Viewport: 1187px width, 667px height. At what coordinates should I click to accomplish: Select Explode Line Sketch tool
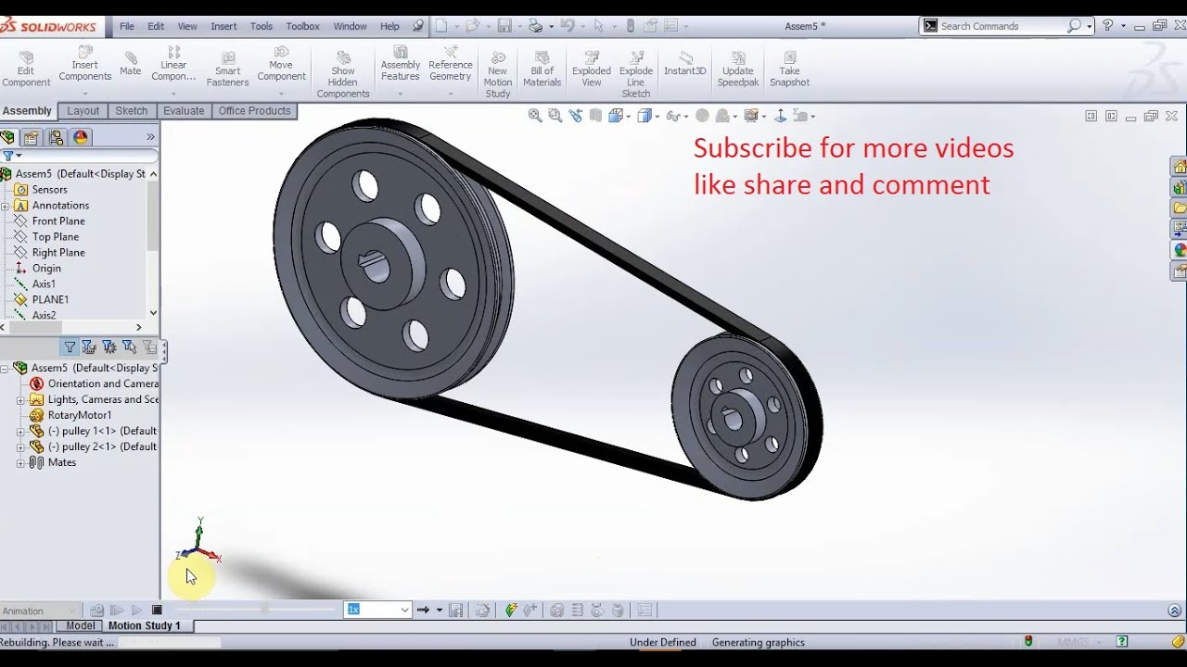point(636,74)
